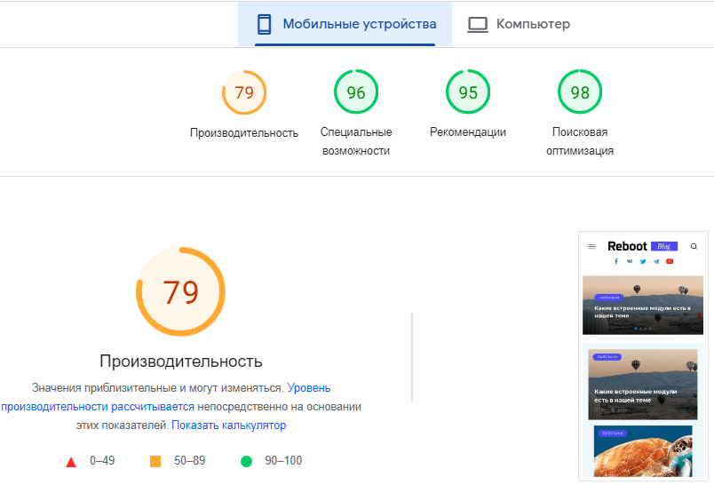Viewport: 714px width, 485px height.
Task: Click the Показать калькулятор link
Action: (x=228, y=425)
